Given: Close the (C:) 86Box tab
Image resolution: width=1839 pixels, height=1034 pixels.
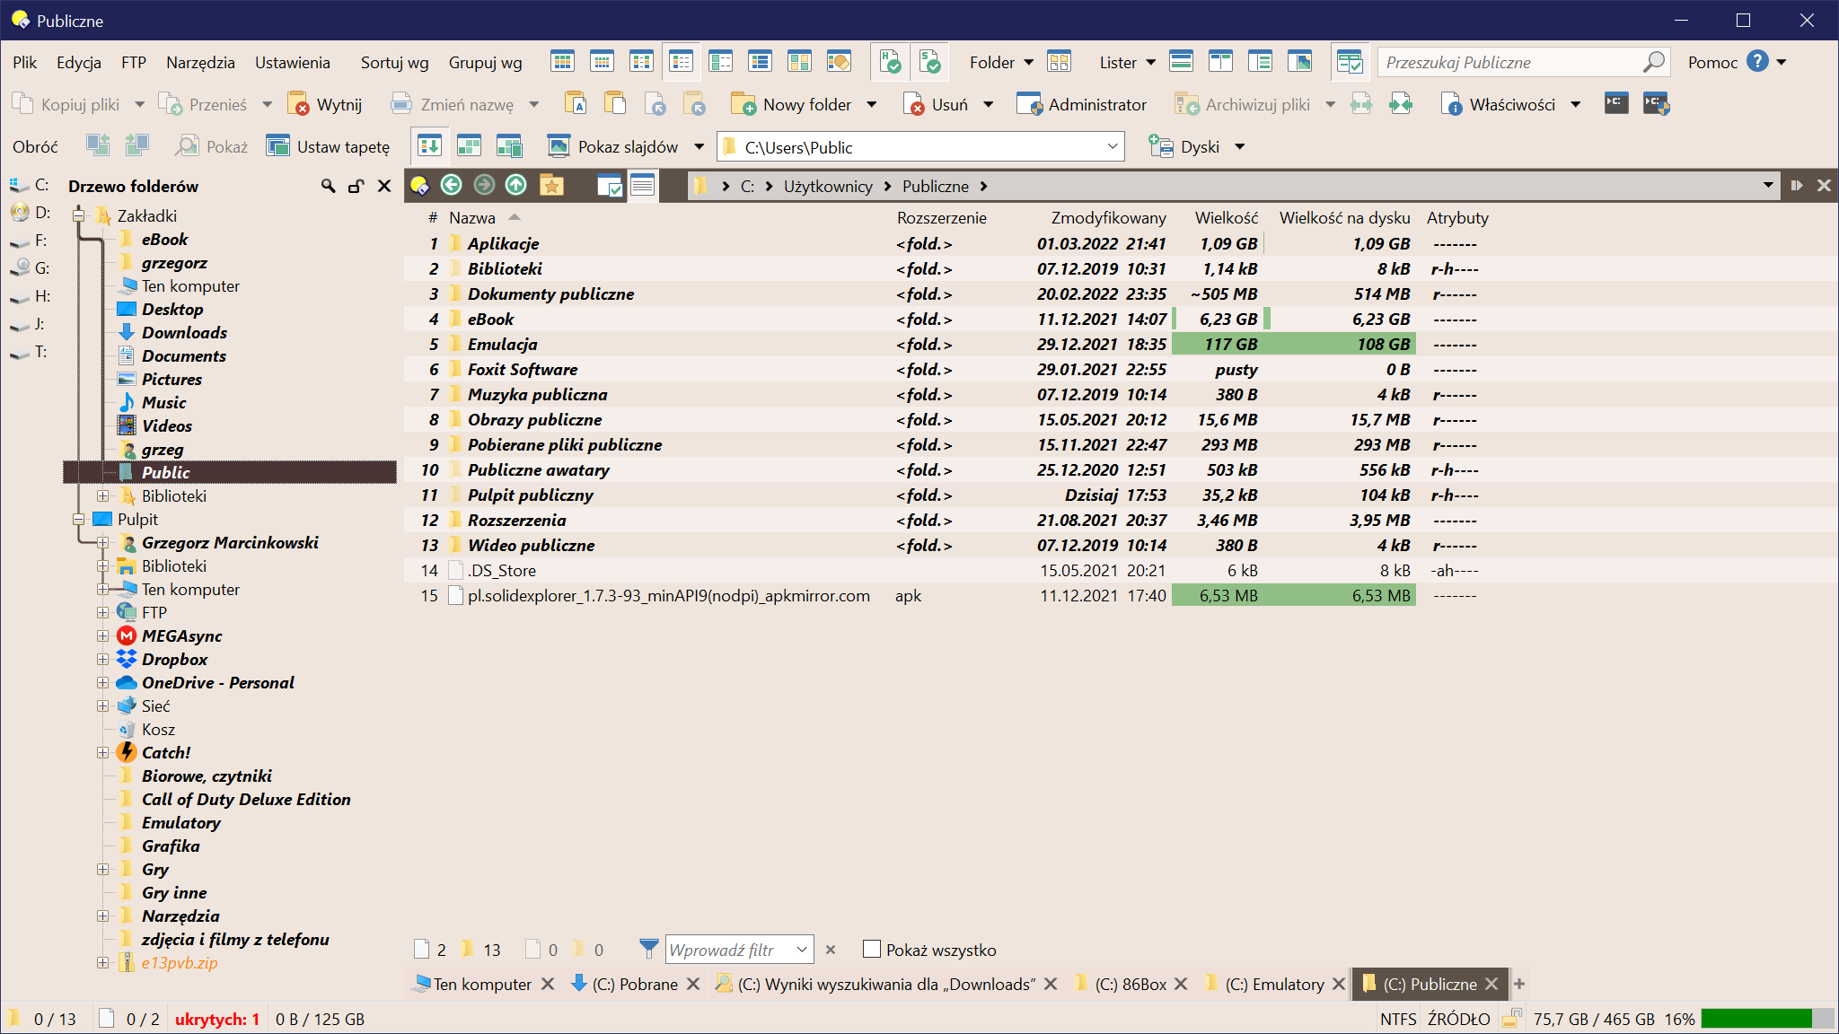Looking at the screenshot, I should (1181, 984).
